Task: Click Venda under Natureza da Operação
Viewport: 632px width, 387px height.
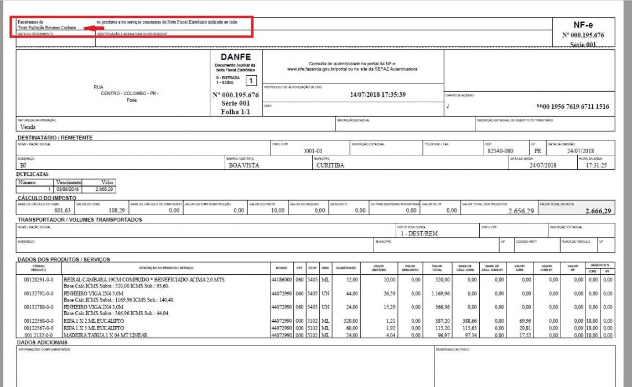Action: [x=28, y=127]
